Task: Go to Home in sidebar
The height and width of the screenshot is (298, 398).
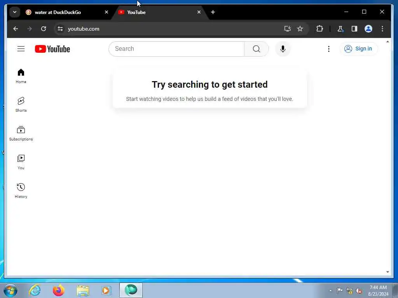Action: tap(21, 76)
